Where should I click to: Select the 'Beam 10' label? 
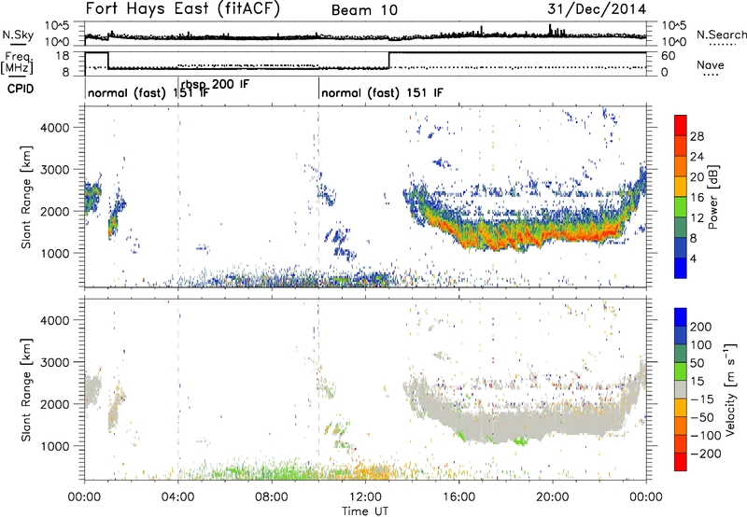364,10
